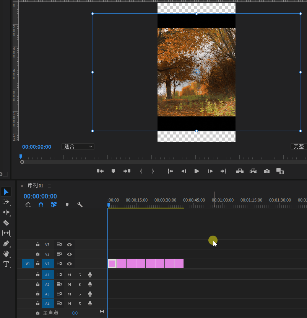The image size is (307, 318).
Task: Select the Type tool
Action: click(6, 264)
